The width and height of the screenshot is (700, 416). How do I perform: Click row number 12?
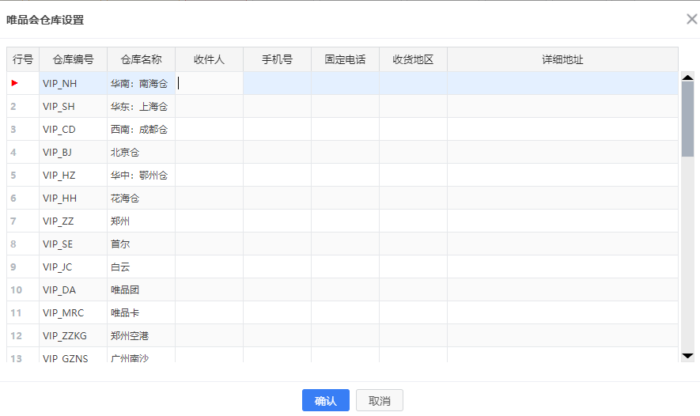pos(23,335)
